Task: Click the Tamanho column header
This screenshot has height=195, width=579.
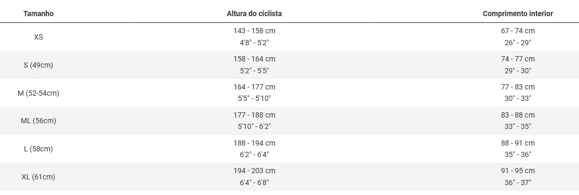Action: click(x=38, y=14)
